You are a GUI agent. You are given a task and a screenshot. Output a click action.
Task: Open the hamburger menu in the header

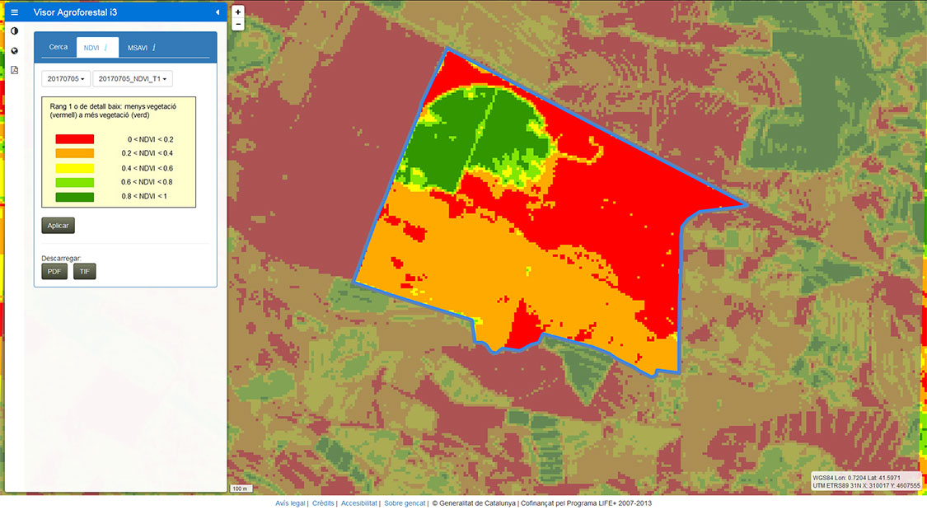click(x=15, y=12)
